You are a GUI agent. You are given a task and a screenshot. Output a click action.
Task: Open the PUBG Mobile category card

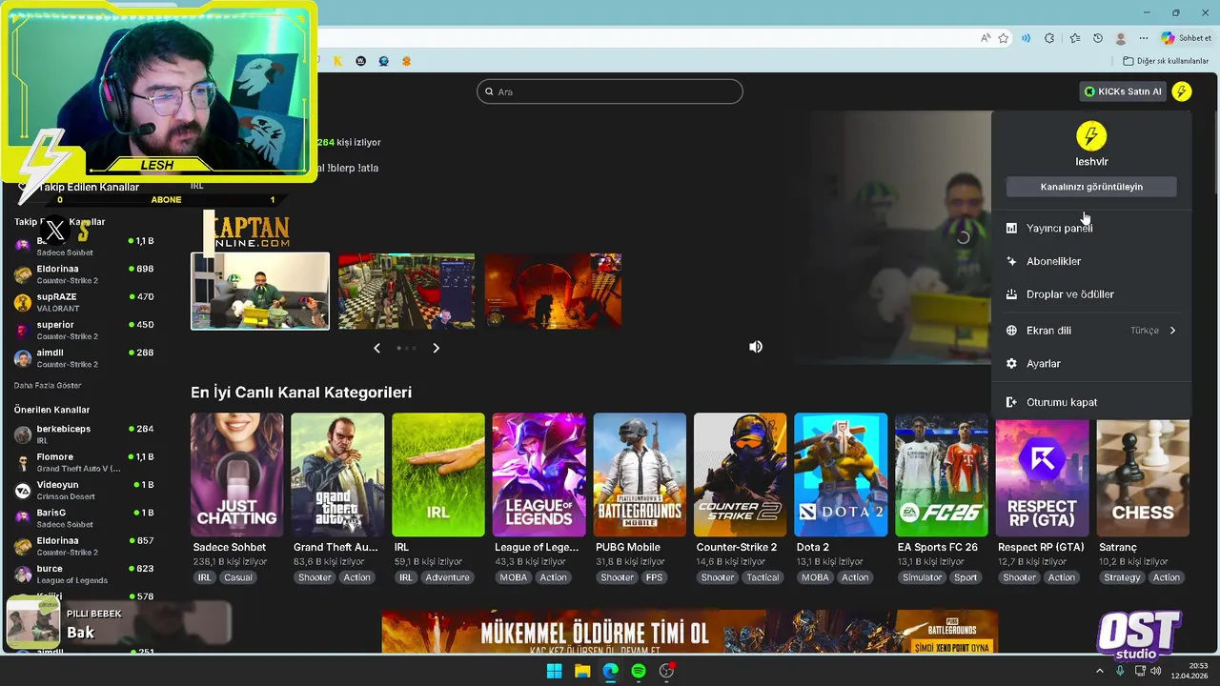coord(640,474)
